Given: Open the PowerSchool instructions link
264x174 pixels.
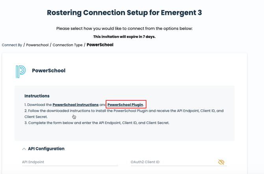Looking at the screenshot, I should [75, 105].
